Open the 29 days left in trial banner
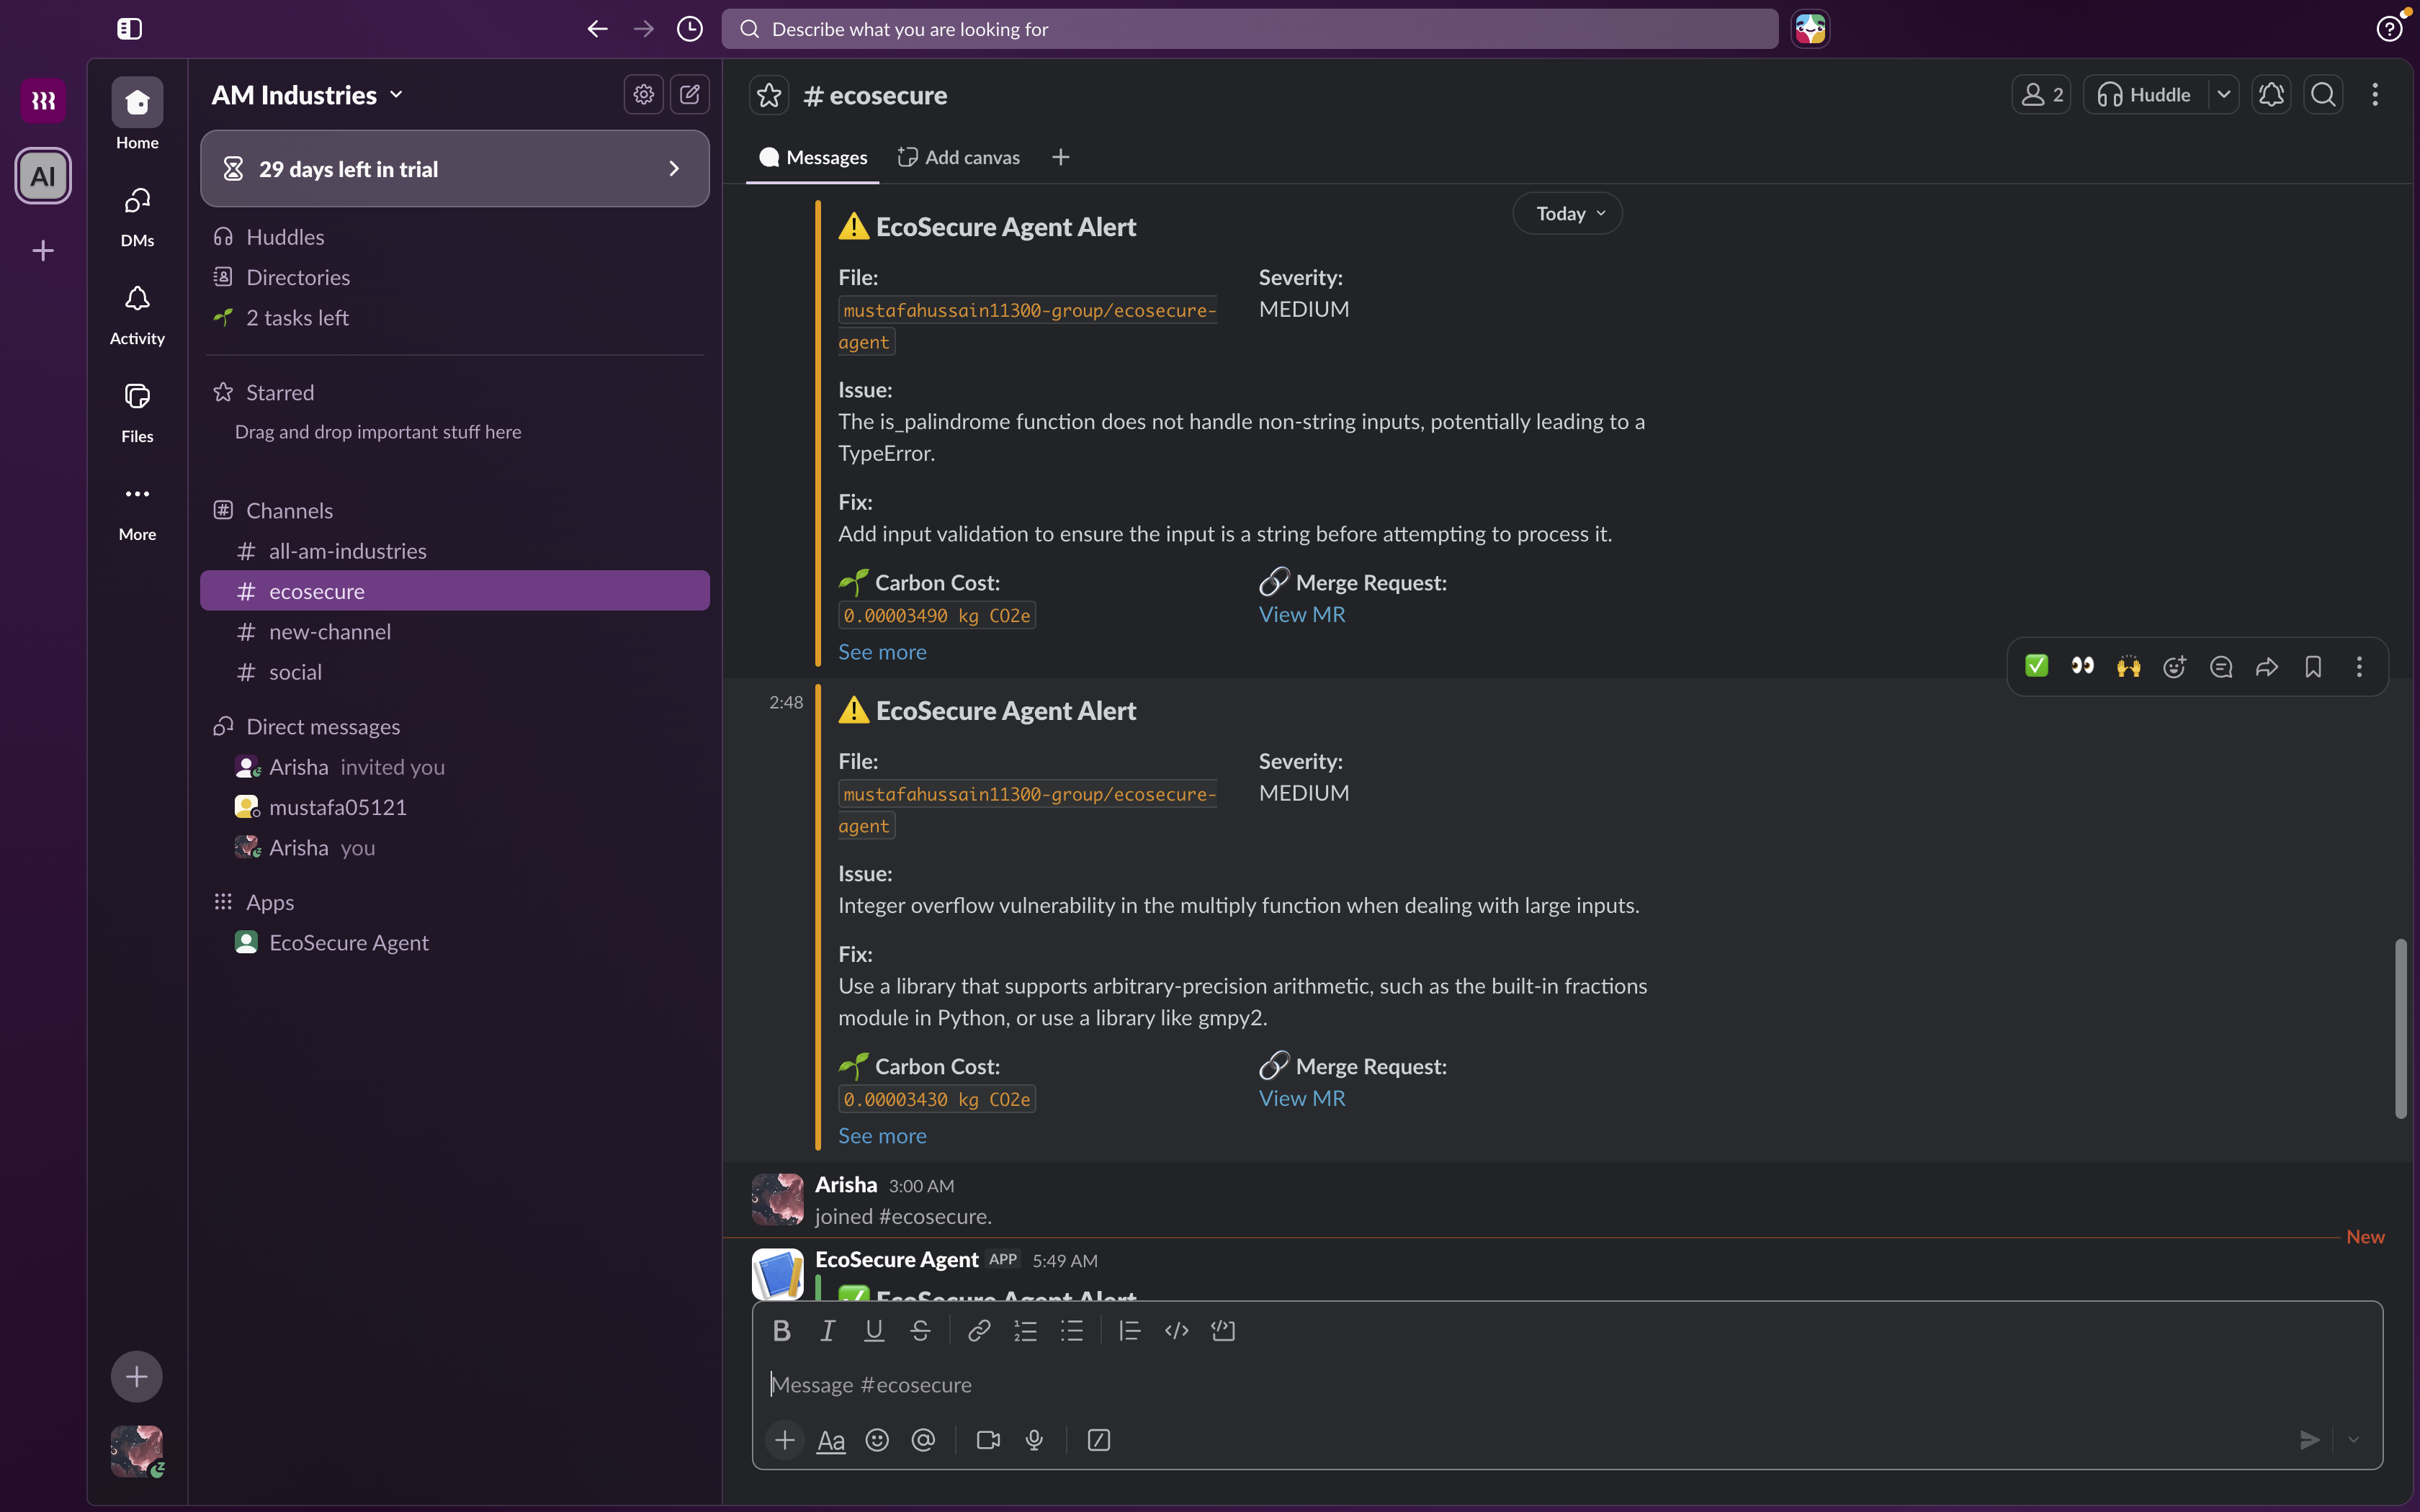This screenshot has width=2420, height=1512. tap(455, 169)
